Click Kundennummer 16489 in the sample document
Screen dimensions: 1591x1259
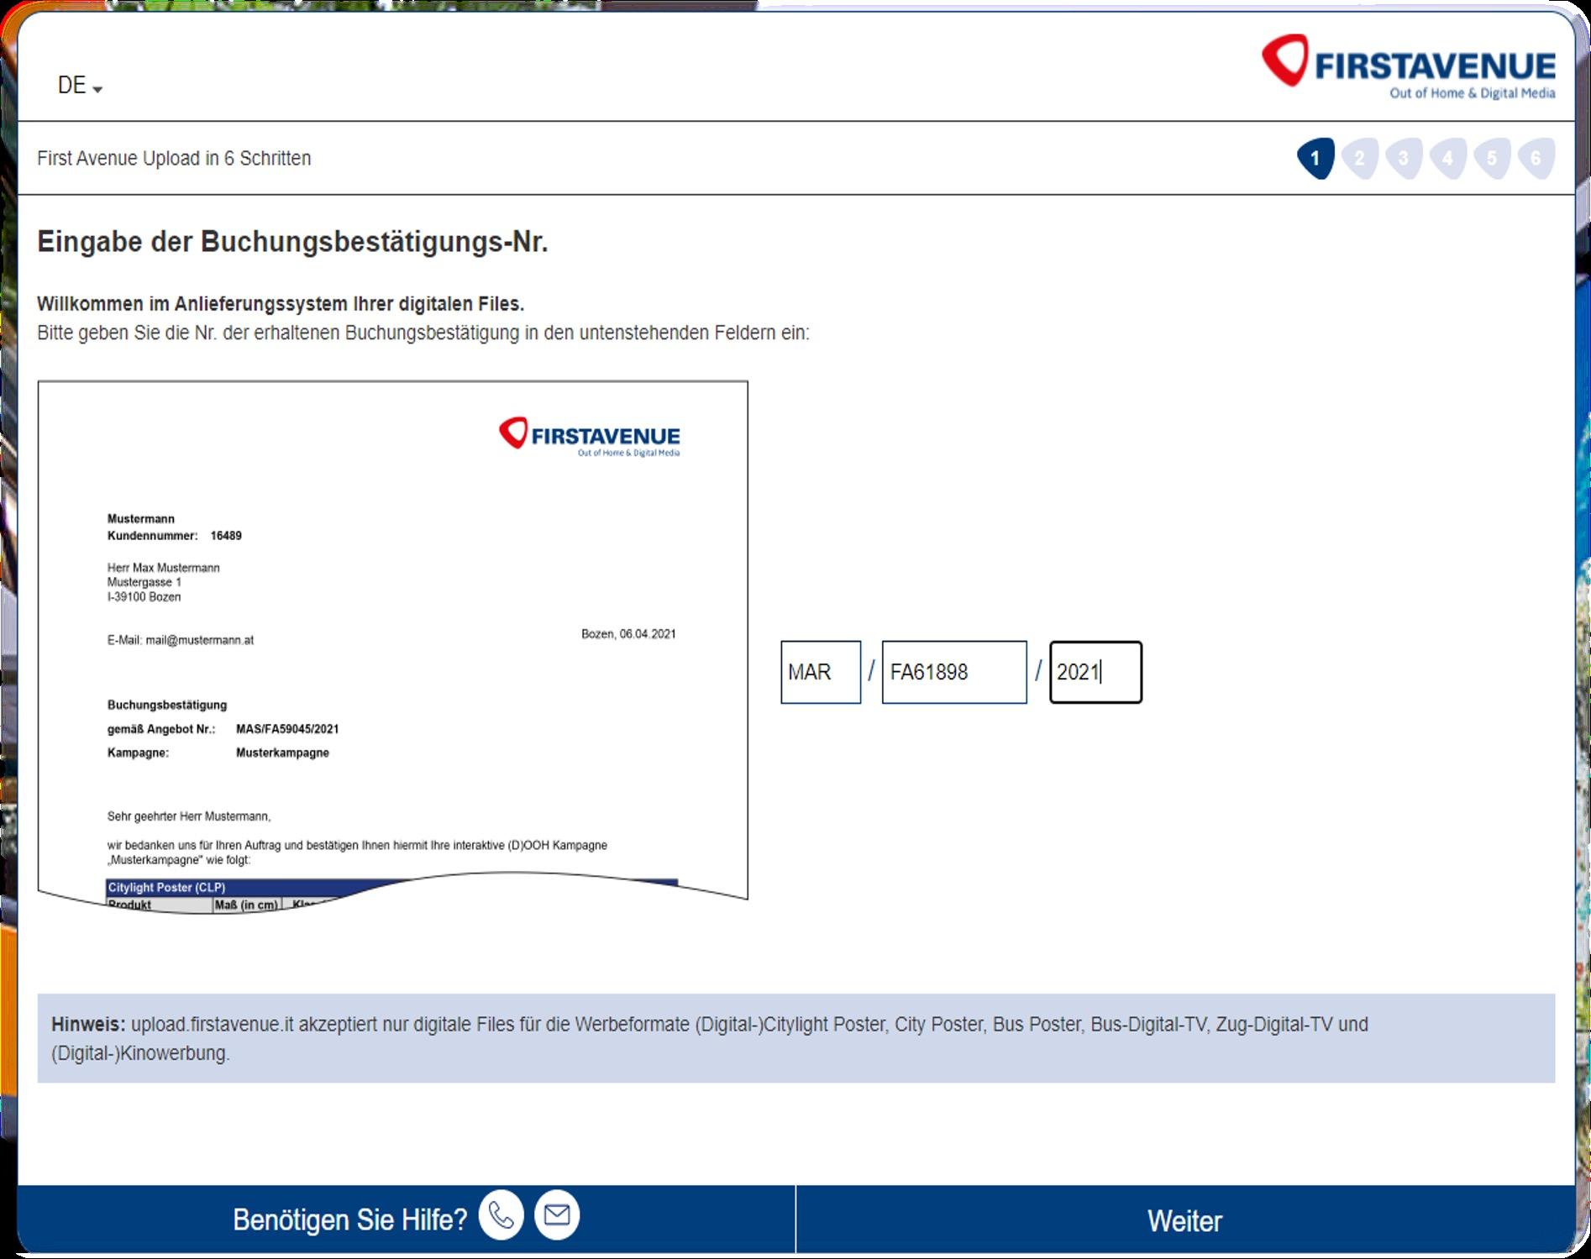click(175, 536)
